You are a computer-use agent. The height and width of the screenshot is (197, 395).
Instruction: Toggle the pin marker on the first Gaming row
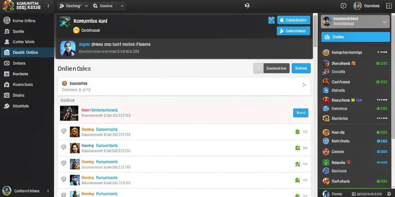coord(64,131)
